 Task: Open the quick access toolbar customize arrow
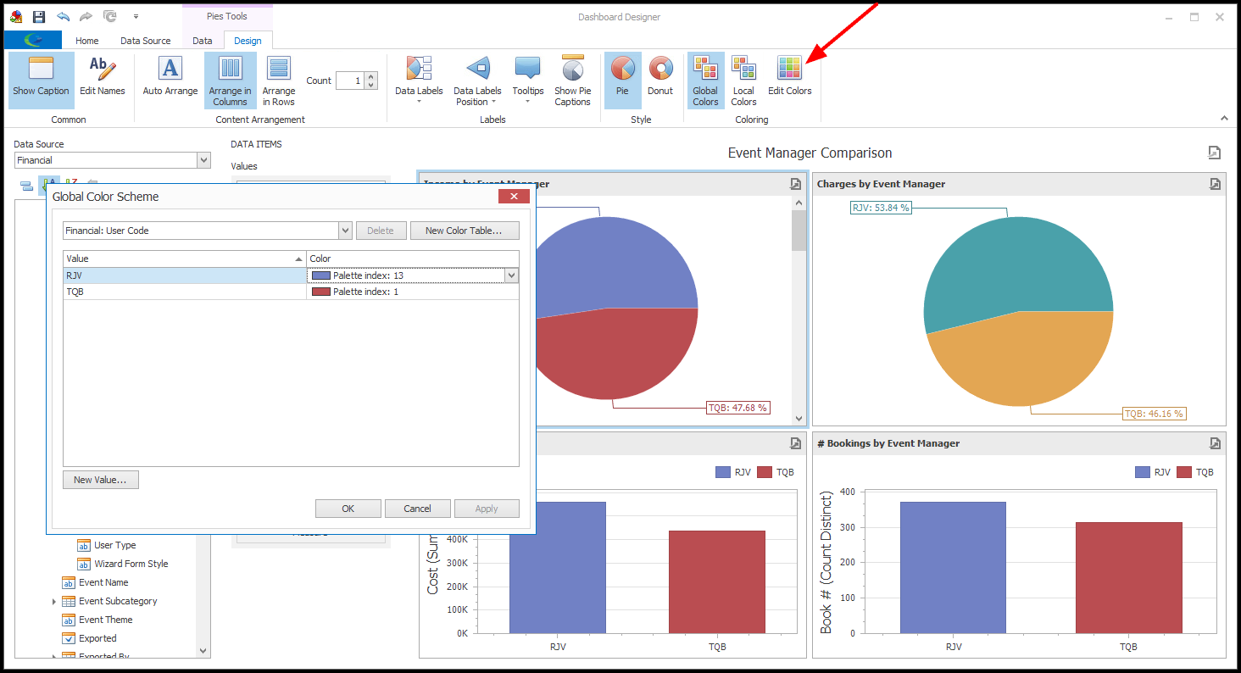click(x=136, y=16)
